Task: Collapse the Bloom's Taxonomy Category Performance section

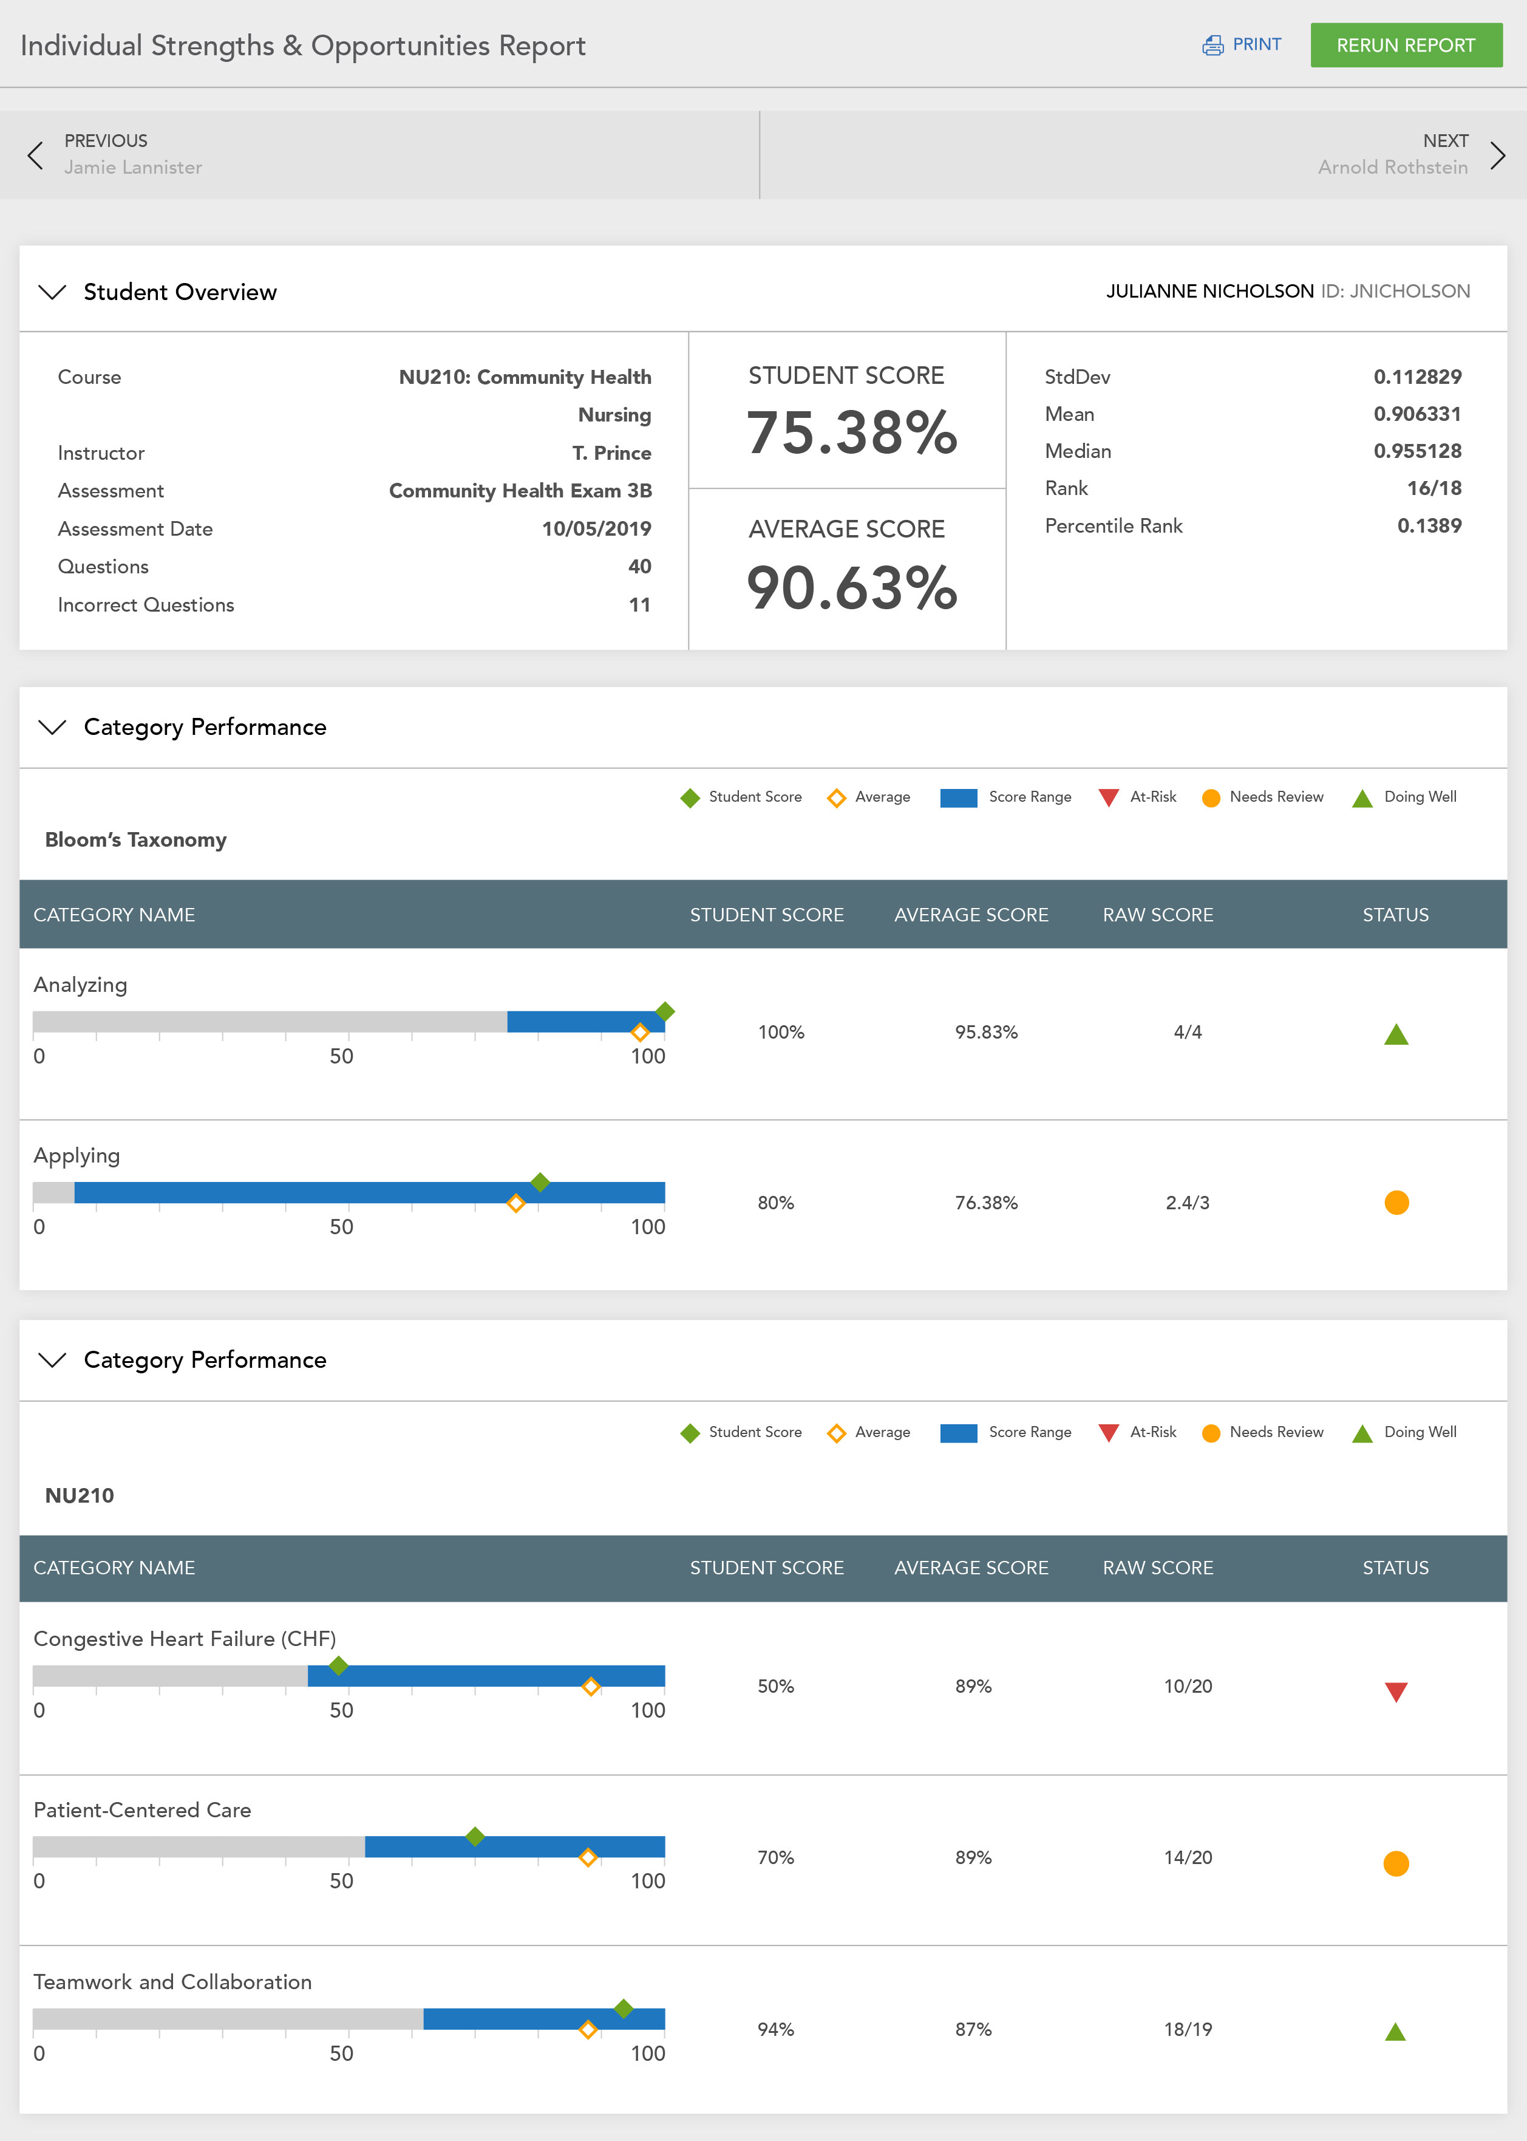Action: (x=53, y=727)
